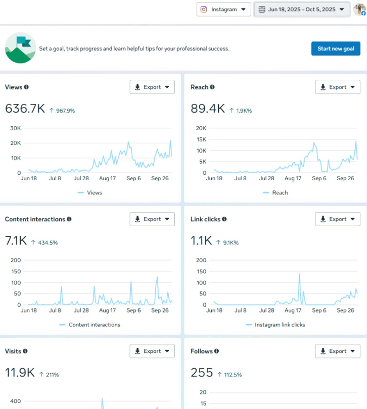The height and width of the screenshot is (409, 367).
Task: Expand the Export dropdown arrow on the Reach card
Action: (x=351, y=87)
